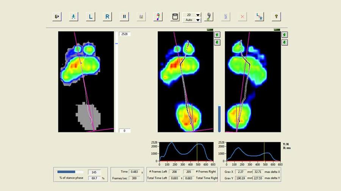Select the L left foot button
Screen dimensions: 341x191
tap(91, 17)
